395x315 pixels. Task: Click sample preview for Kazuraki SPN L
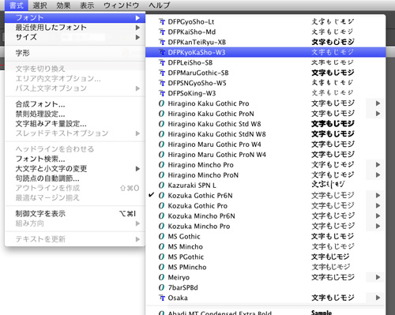click(328, 185)
